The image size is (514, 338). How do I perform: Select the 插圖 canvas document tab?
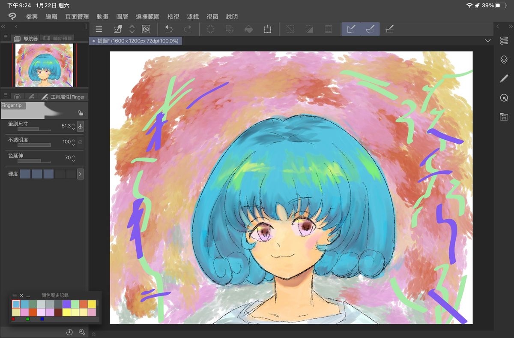pos(135,41)
